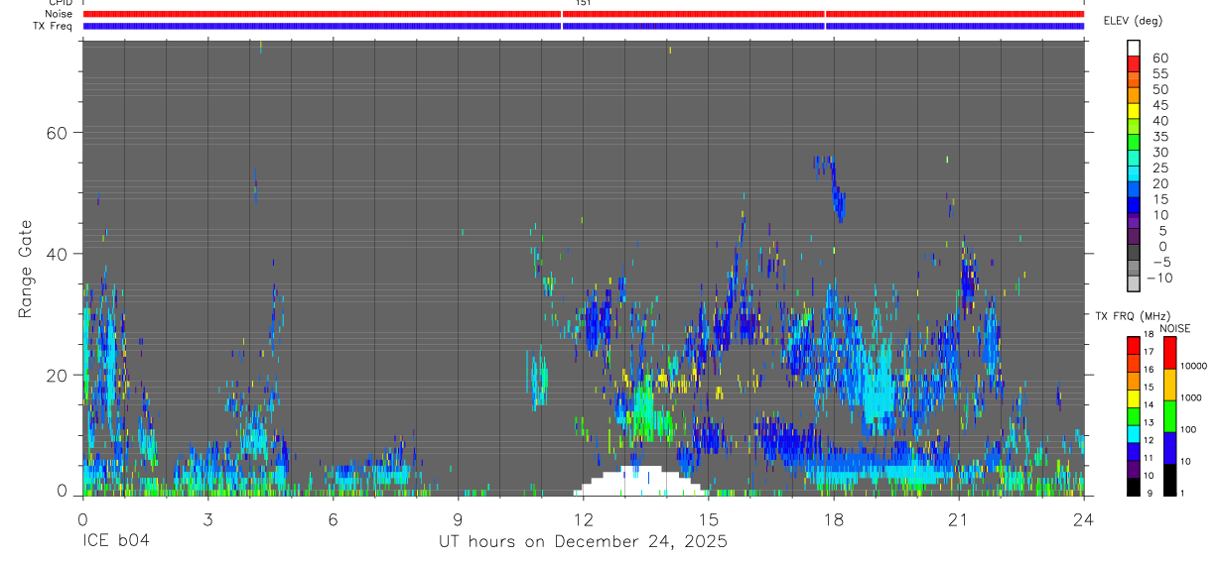
Task: Click the '10000' noise legend value
Action: (x=1193, y=366)
